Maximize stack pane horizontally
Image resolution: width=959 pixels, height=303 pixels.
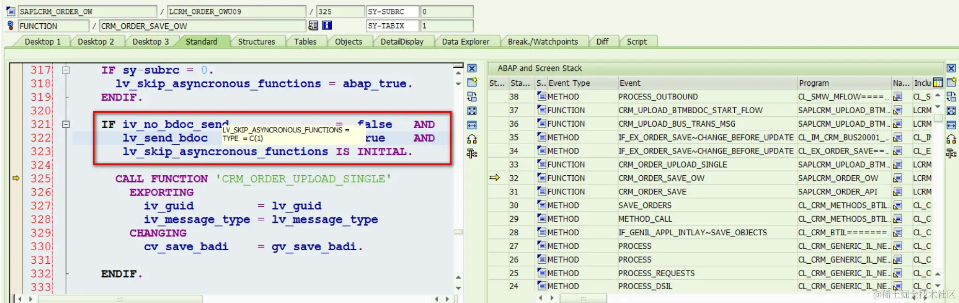pyautogui.click(x=951, y=125)
